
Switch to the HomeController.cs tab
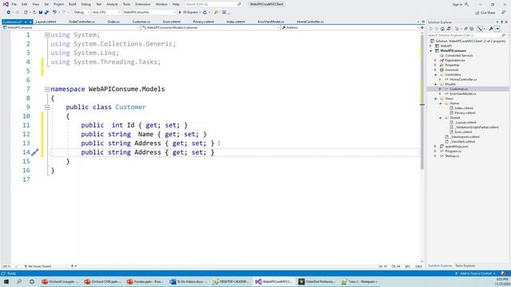tap(311, 22)
